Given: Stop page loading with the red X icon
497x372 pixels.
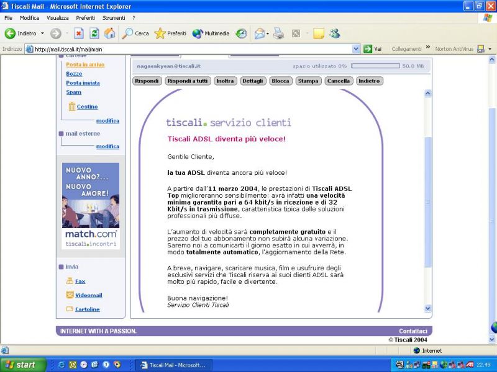Looking at the screenshot, I should pos(79,33).
